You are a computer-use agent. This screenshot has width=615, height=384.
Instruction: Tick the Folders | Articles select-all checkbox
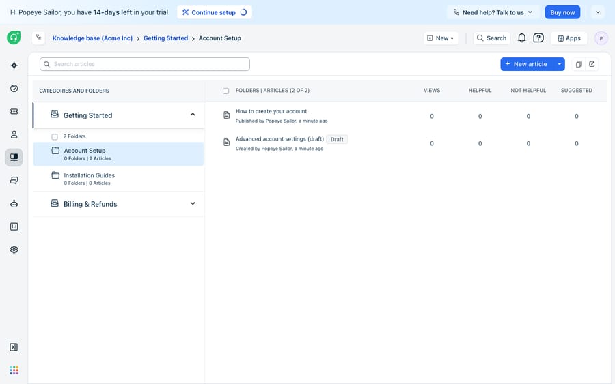point(226,91)
